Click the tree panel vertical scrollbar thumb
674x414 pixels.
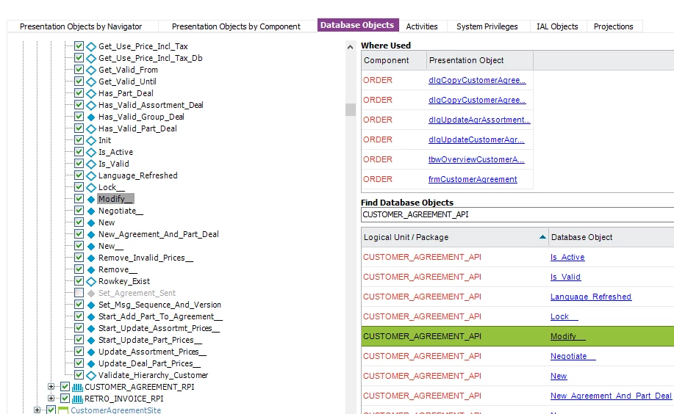coord(351,109)
